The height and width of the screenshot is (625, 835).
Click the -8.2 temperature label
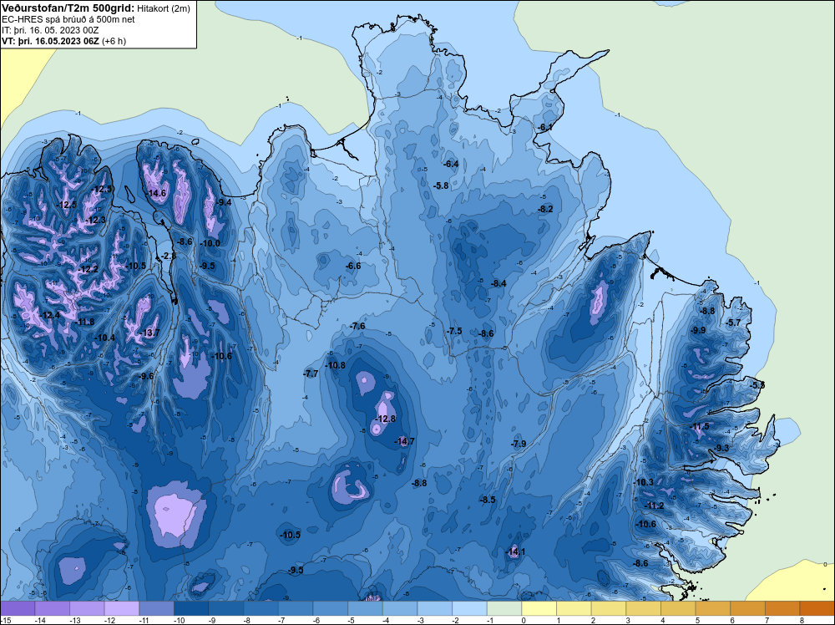544,209
